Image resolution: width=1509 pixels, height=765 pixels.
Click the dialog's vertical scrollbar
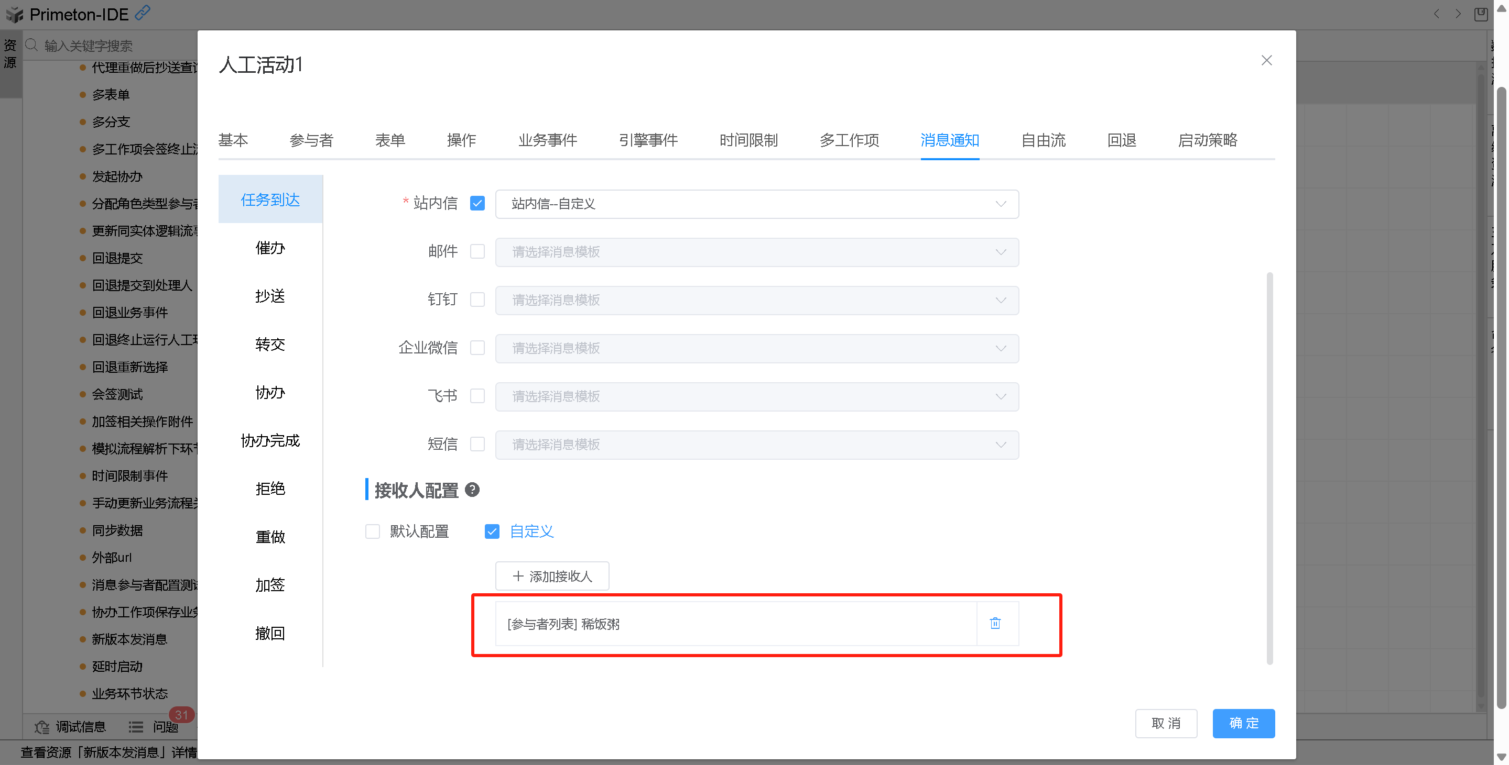pyautogui.click(x=1269, y=468)
